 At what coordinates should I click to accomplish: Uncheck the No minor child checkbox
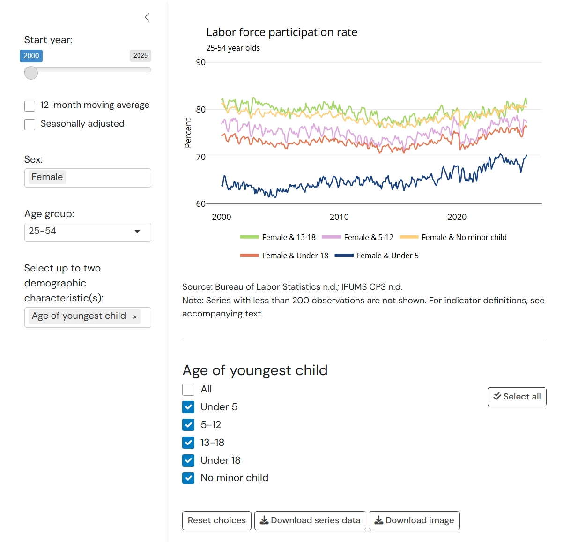[188, 478]
